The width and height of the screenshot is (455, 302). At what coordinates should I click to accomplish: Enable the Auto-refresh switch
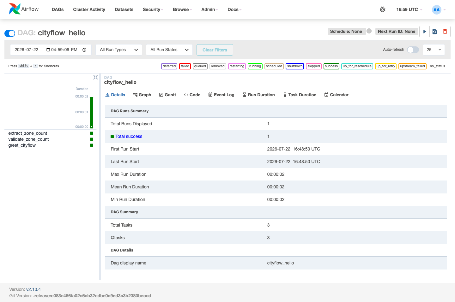[413, 50]
